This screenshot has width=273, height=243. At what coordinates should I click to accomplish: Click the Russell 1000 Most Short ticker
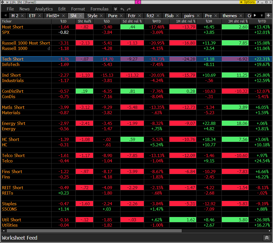point(26,43)
